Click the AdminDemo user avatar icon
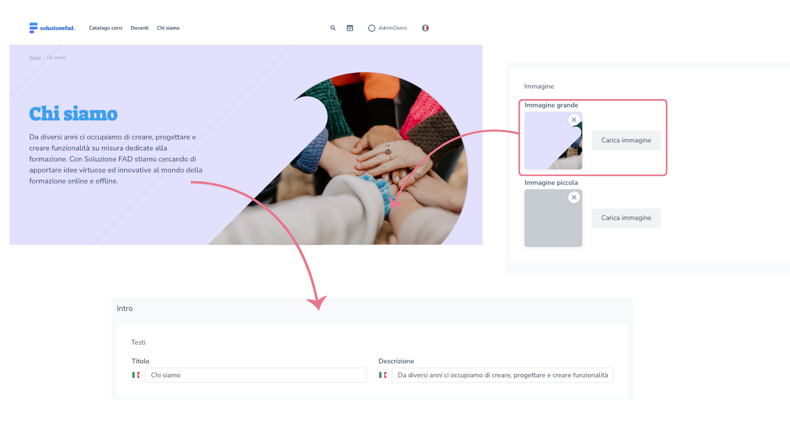Image resolution: width=790 pixels, height=444 pixels. [372, 28]
